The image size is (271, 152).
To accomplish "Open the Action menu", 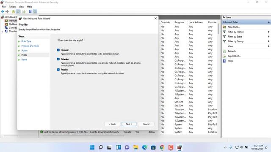I will click(12, 7).
